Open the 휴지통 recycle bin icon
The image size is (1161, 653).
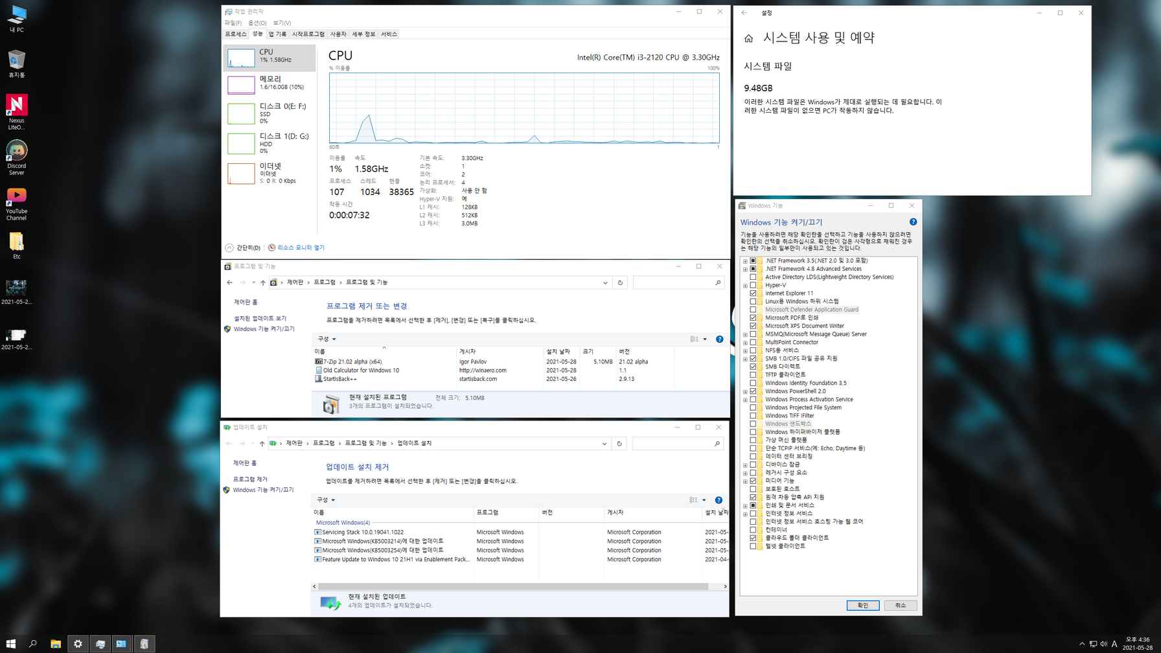[16, 63]
